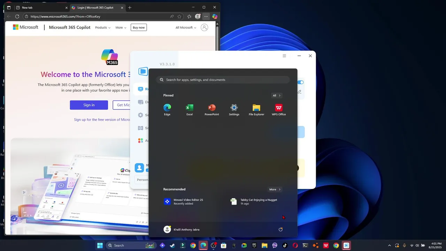446x251 pixels.
Task: Open Epic Games Launcher from taskbar
Action: [254, 245]
